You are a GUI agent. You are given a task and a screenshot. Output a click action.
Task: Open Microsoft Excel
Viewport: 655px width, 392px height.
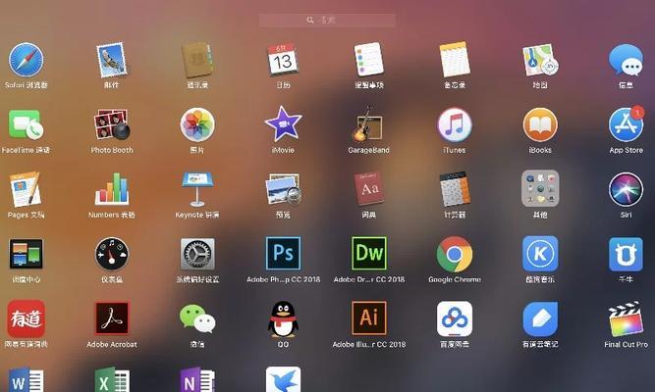click(112, 379)
